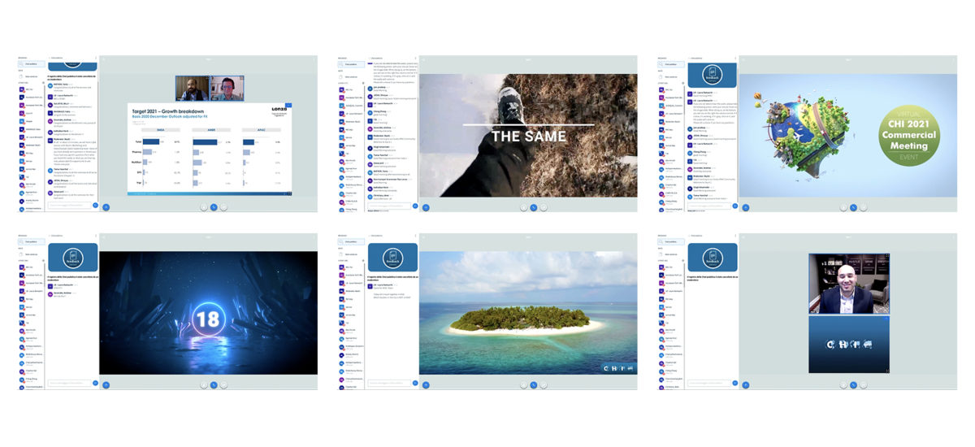Click the blue center call button under the Lonza chart

tap(213, 207)
